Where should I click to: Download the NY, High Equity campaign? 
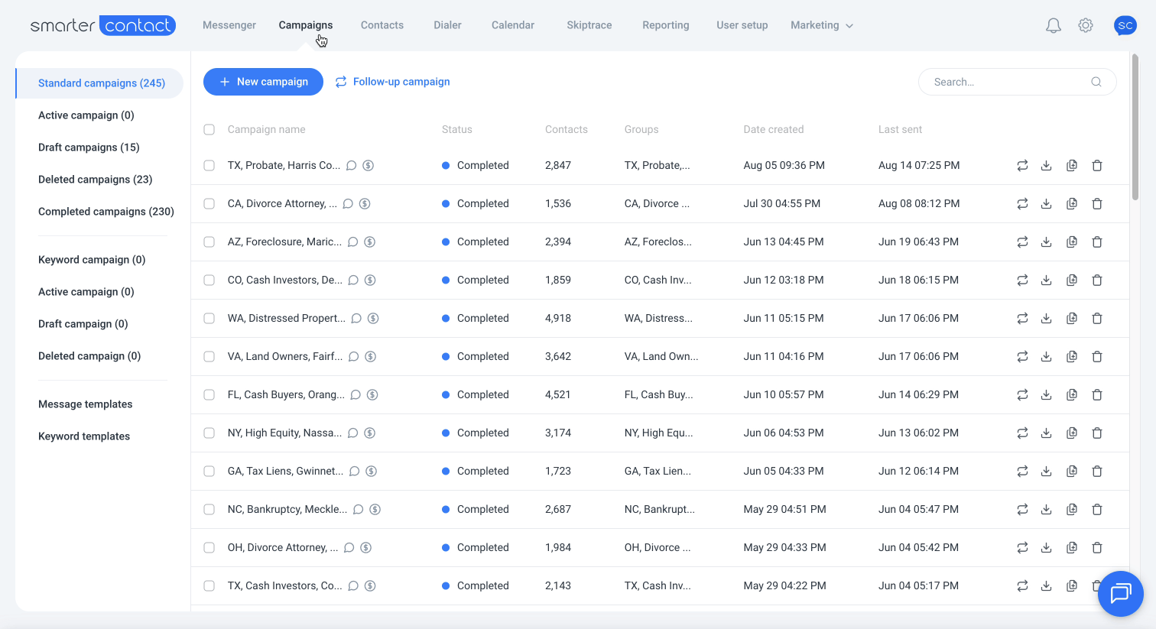pyautogui.click(x=1047, y=433)
